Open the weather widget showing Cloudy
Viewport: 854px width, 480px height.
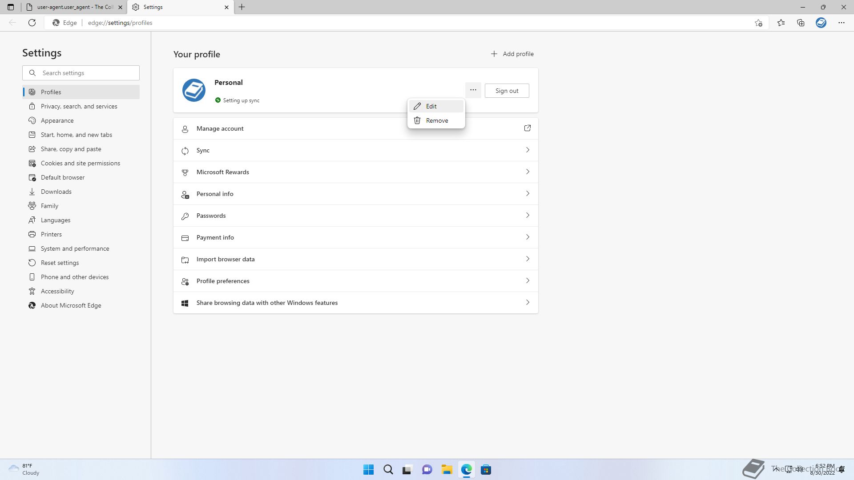coord(24,469)
